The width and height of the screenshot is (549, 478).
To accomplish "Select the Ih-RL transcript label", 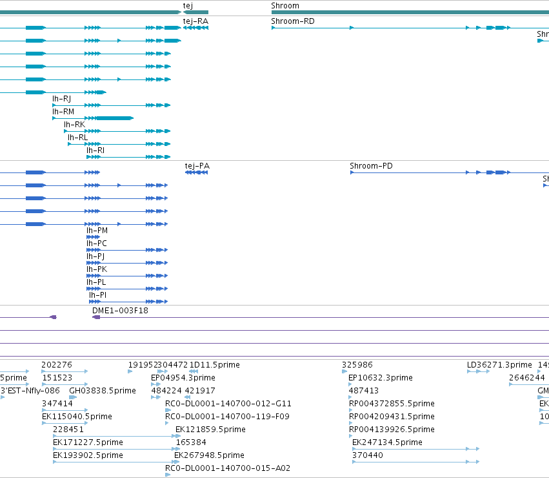I will tap(77, 138).
